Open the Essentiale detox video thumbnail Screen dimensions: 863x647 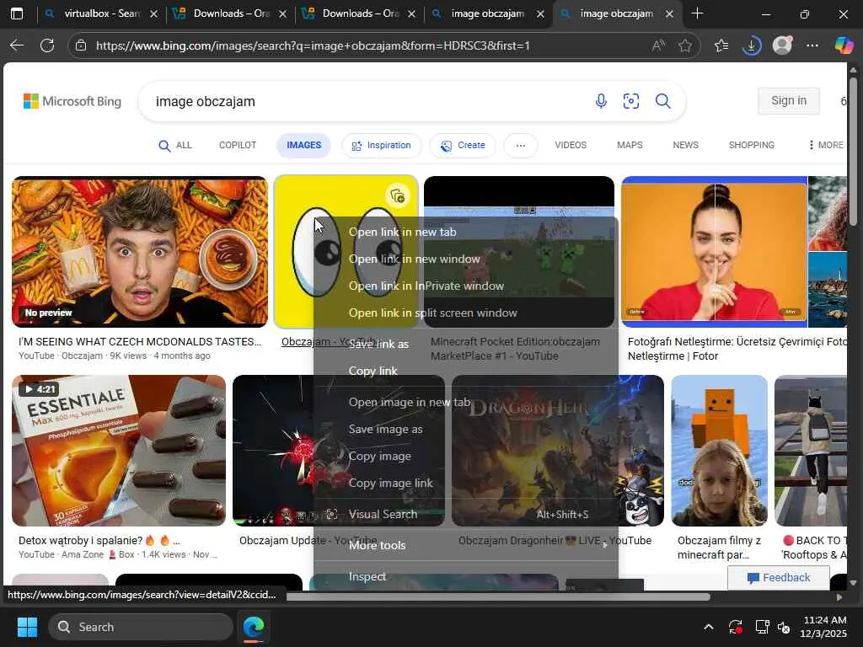119,451
